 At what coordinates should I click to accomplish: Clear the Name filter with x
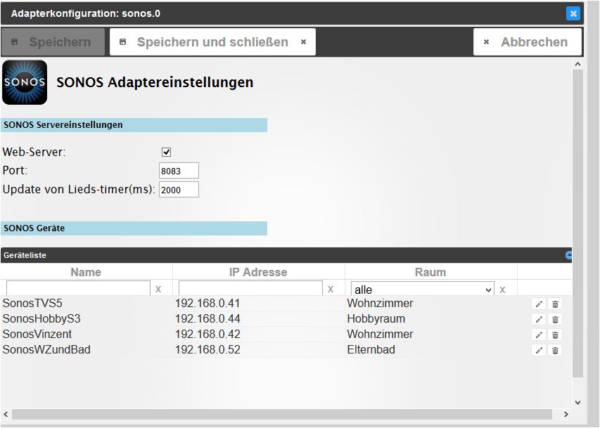[x=158, y=289]
